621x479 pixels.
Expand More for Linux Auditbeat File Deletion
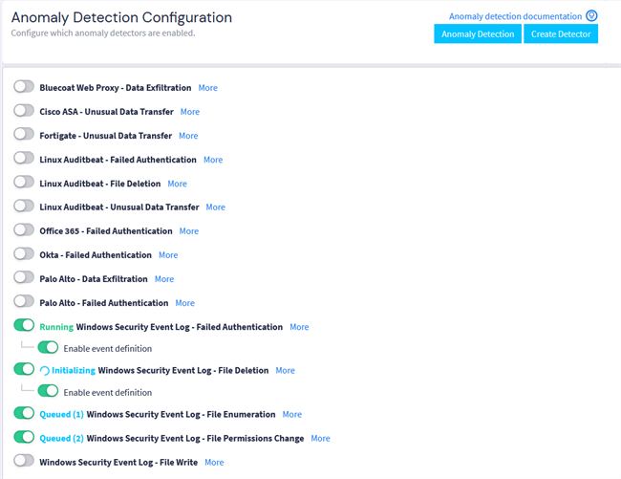pos(177,184)
